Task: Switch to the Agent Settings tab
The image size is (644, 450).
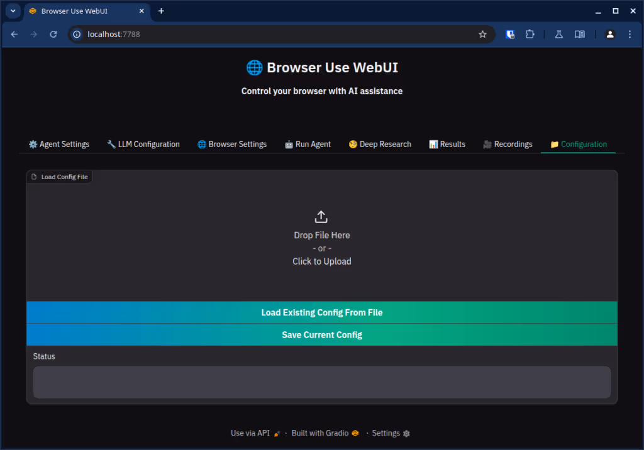Action: click(58, 144)
